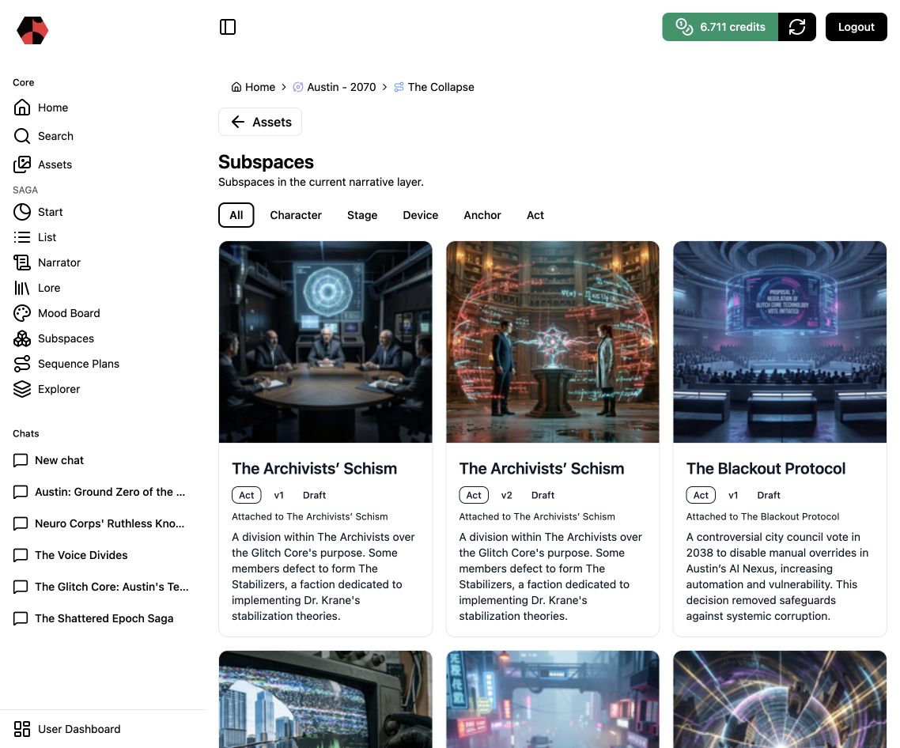This screenshot has height=748, width=900.
Task: Open Subspaces in the sidebar
Action: (54, 338)
